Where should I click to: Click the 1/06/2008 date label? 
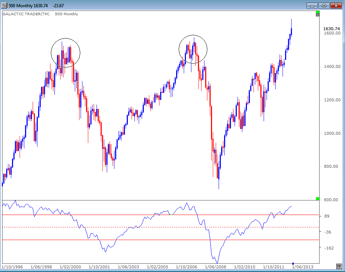[216, 267]
